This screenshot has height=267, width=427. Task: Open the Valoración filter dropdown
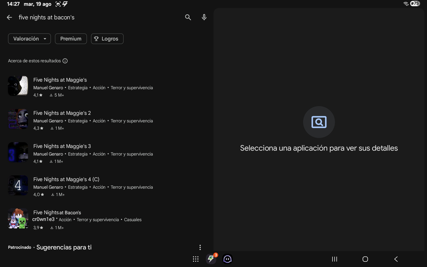pyautogui.click(x=29, y=38)
